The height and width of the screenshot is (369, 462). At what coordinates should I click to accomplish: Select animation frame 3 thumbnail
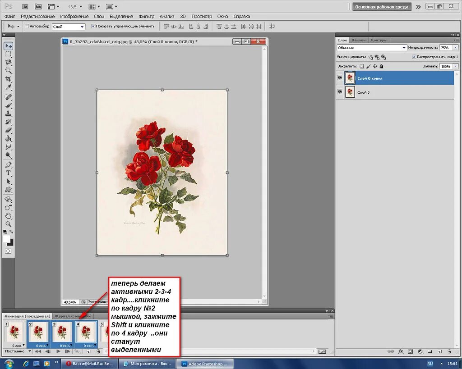tap(62, 332)
